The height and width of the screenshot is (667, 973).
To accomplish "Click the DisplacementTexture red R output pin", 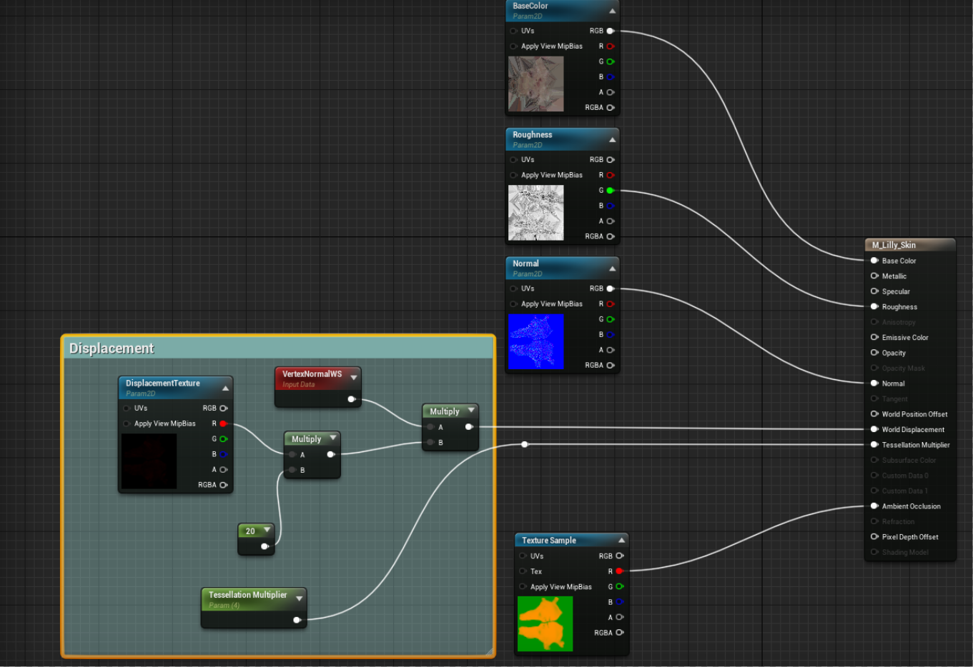I will 223,423.
